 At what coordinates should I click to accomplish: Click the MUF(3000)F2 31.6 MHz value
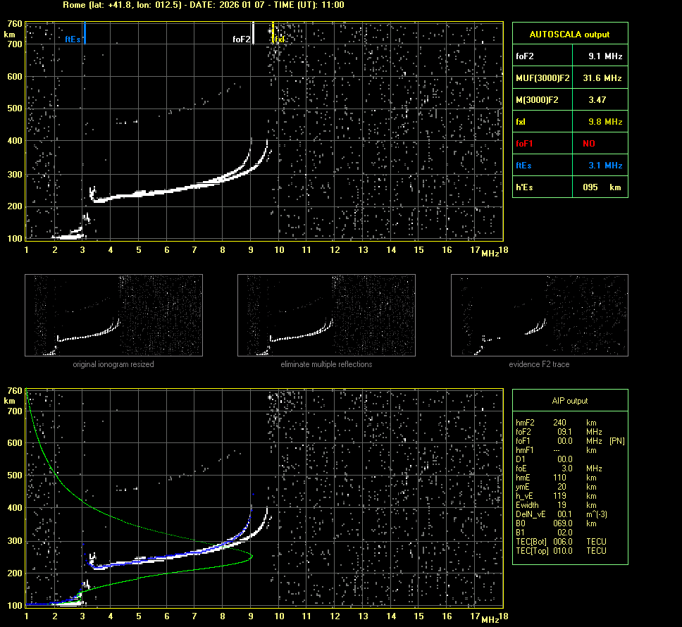tap(604, 78)
